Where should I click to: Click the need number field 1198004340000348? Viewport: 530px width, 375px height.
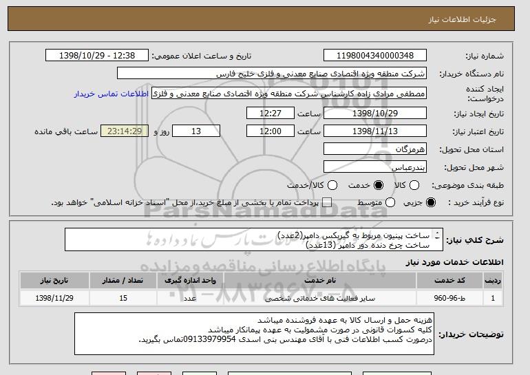pos(375,56)
